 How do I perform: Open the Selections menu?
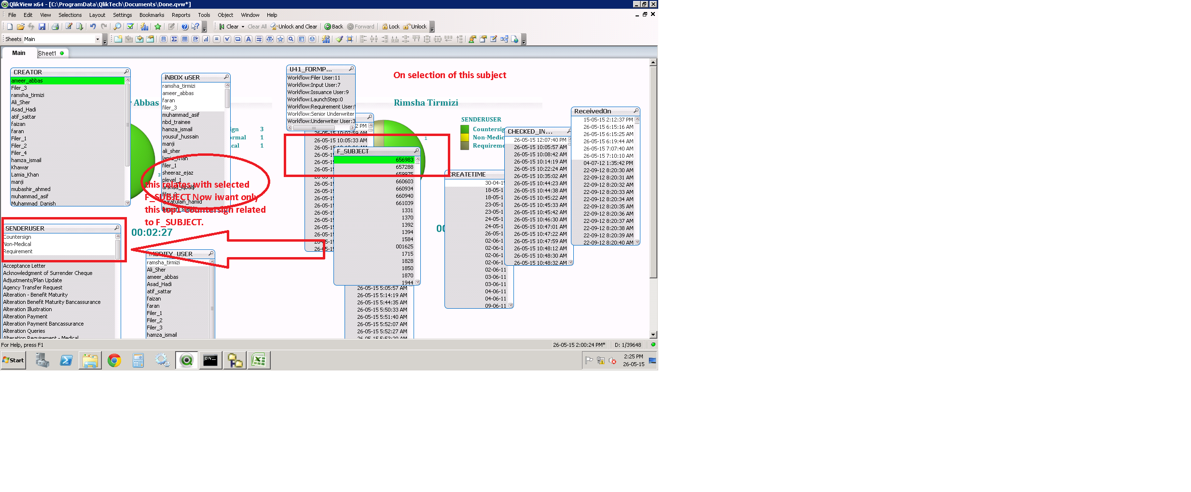[70, 15]
